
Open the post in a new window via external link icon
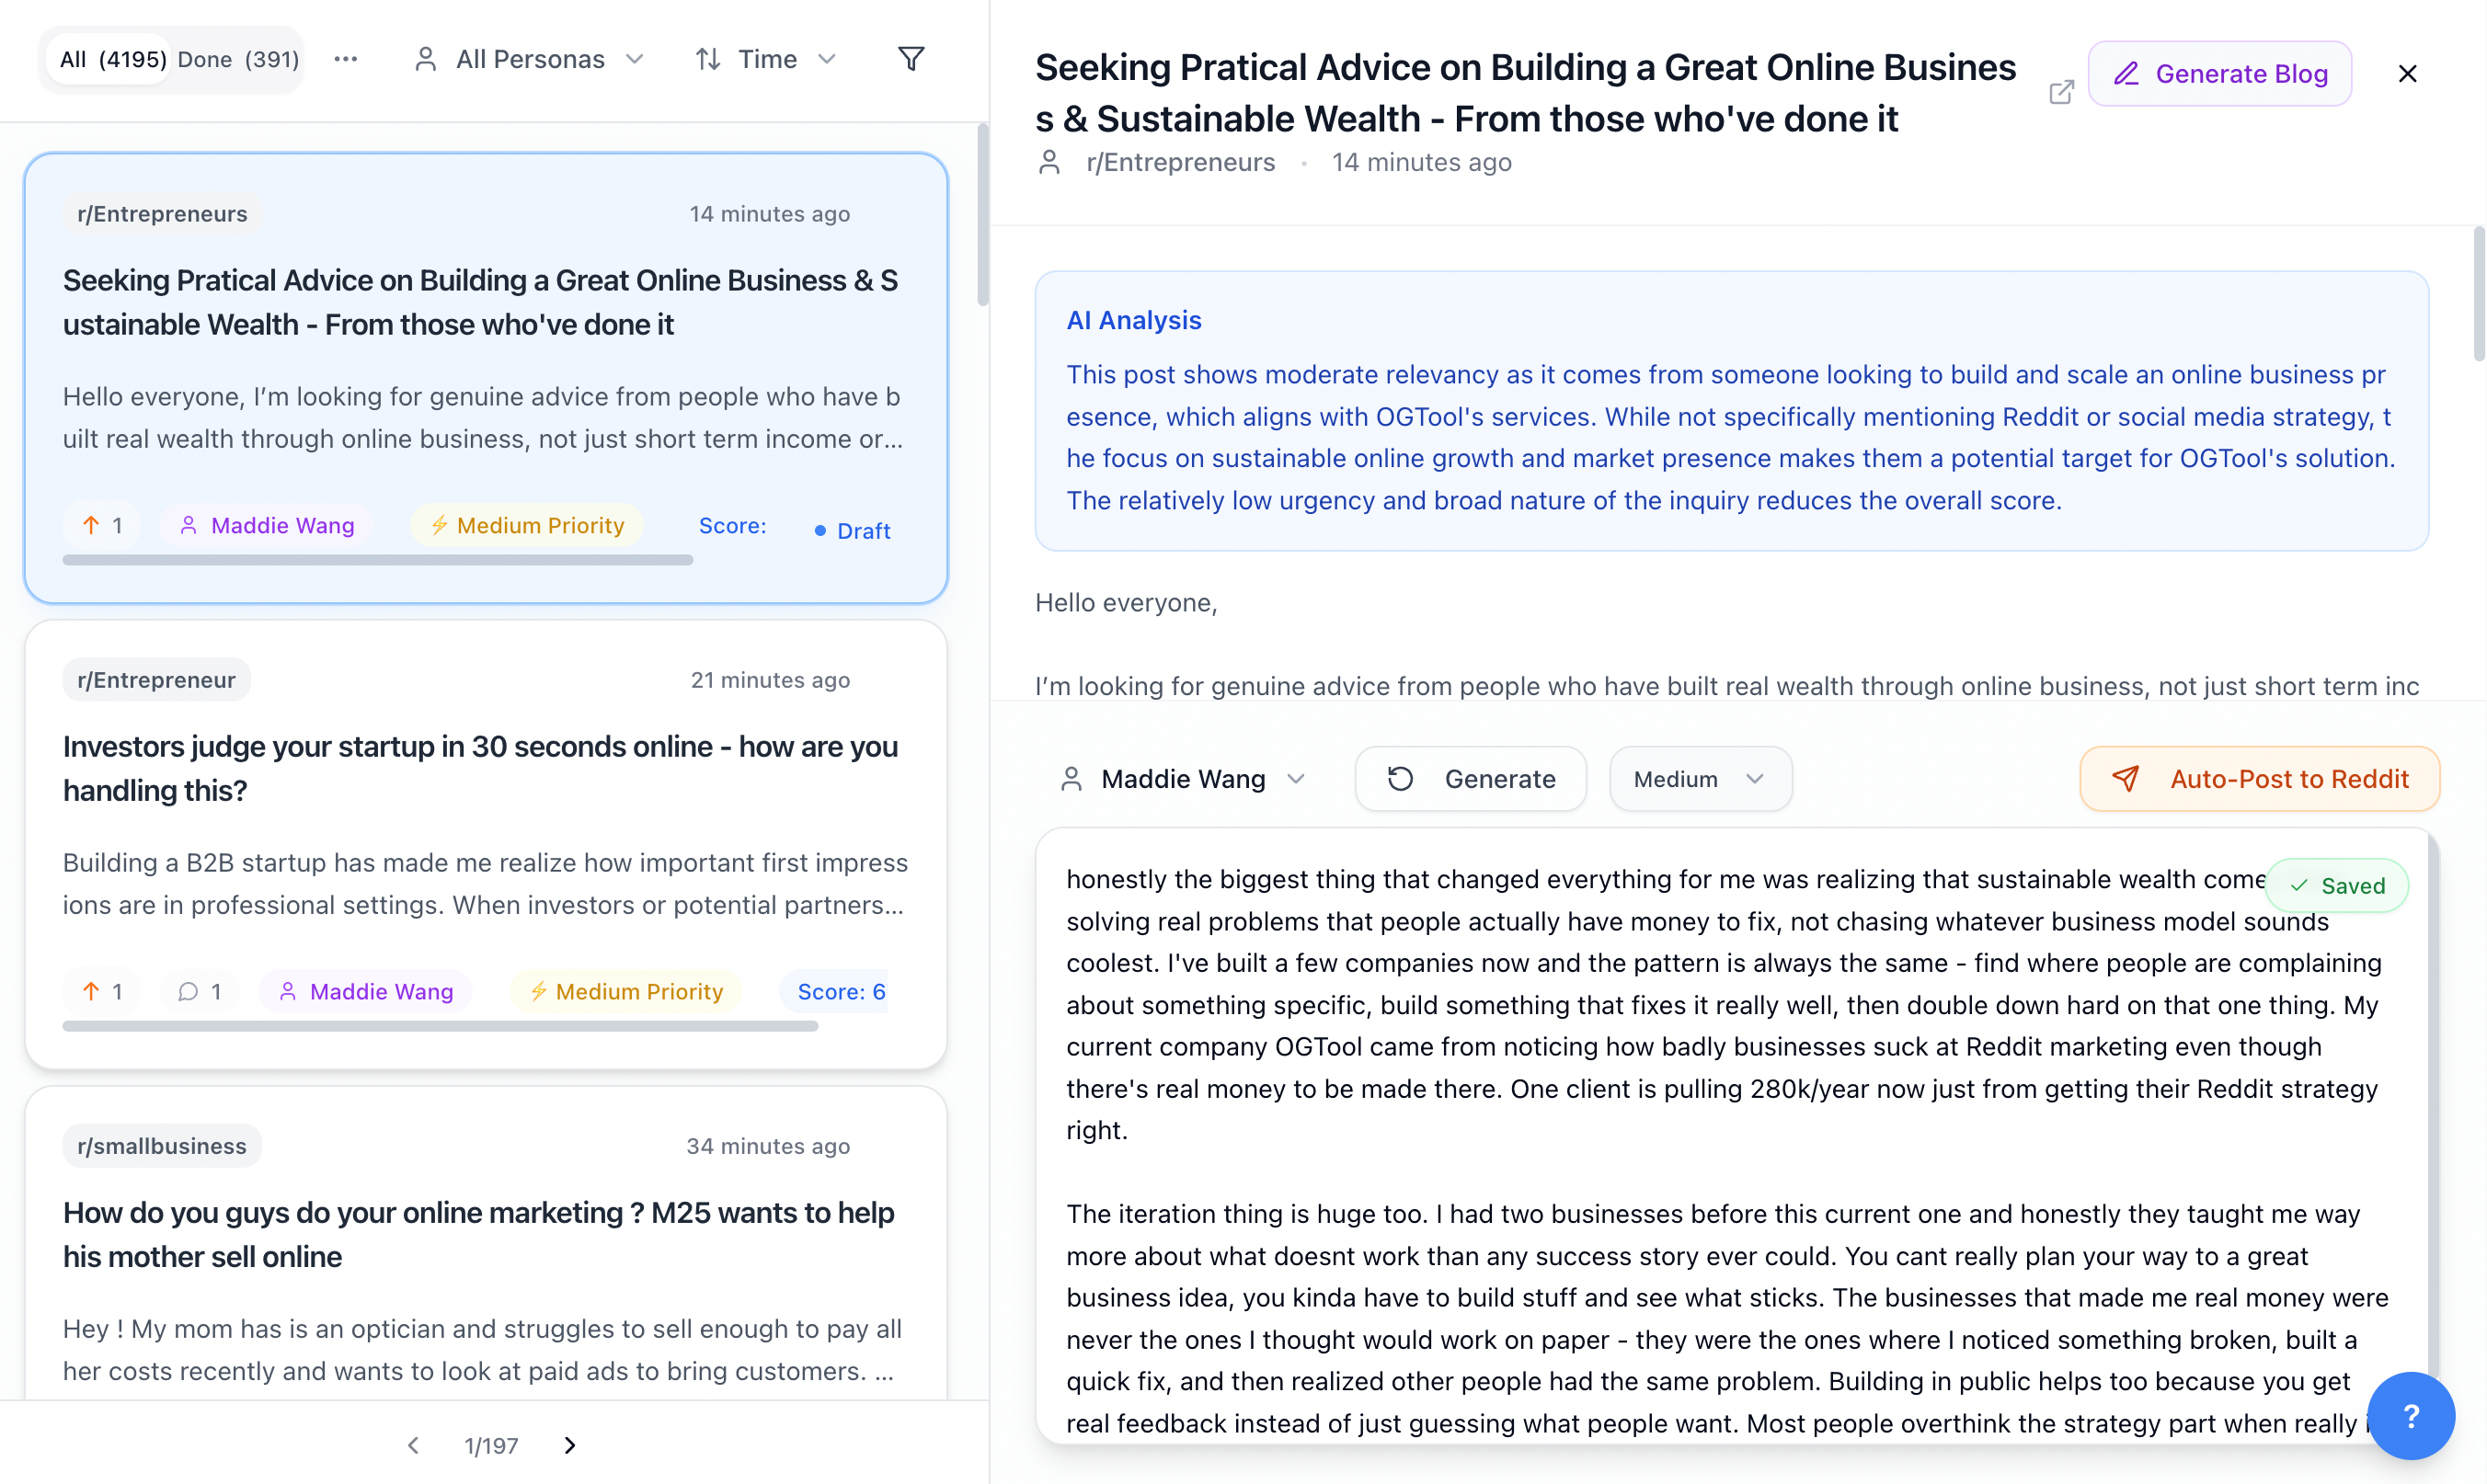[x=2061, y=92]
